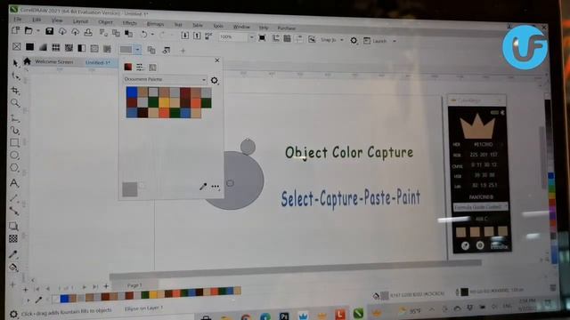Select the Ellipse tool
Screen dimensions: 570x320
14,156
